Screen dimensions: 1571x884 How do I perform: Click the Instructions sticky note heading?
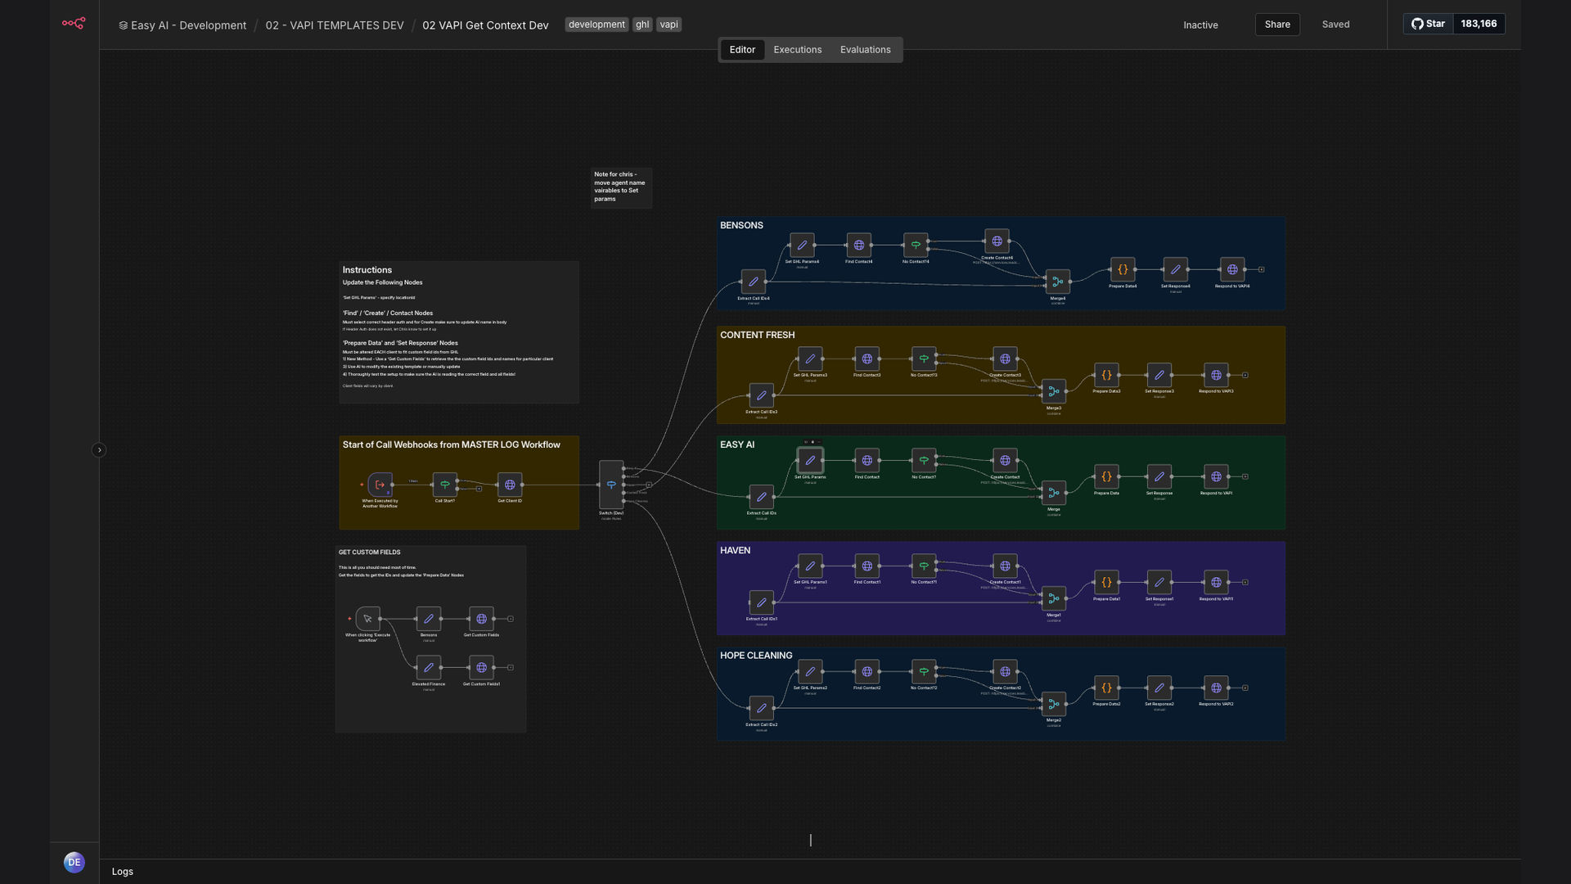point(367,270)
